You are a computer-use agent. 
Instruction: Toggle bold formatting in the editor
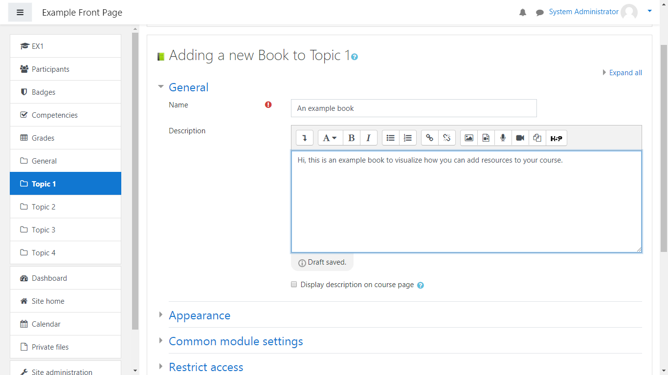(x=351, y=138)
